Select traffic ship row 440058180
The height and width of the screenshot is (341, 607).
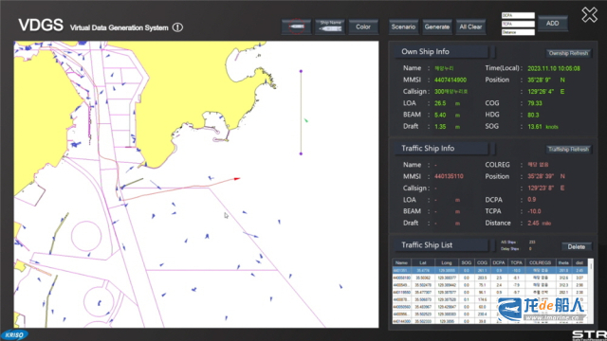click(489, 278)
